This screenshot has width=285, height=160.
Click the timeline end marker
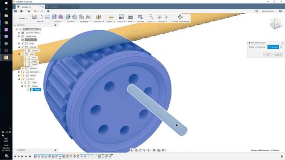(112, 156)
